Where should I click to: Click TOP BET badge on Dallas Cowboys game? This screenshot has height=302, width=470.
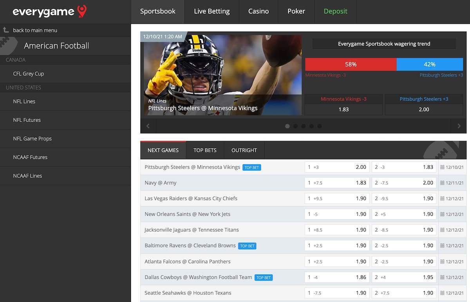264,277
